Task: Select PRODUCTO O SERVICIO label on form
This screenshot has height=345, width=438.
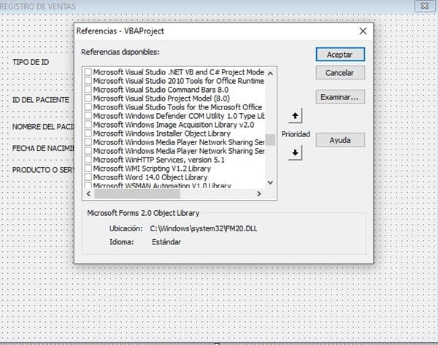Action: point(43,170)
